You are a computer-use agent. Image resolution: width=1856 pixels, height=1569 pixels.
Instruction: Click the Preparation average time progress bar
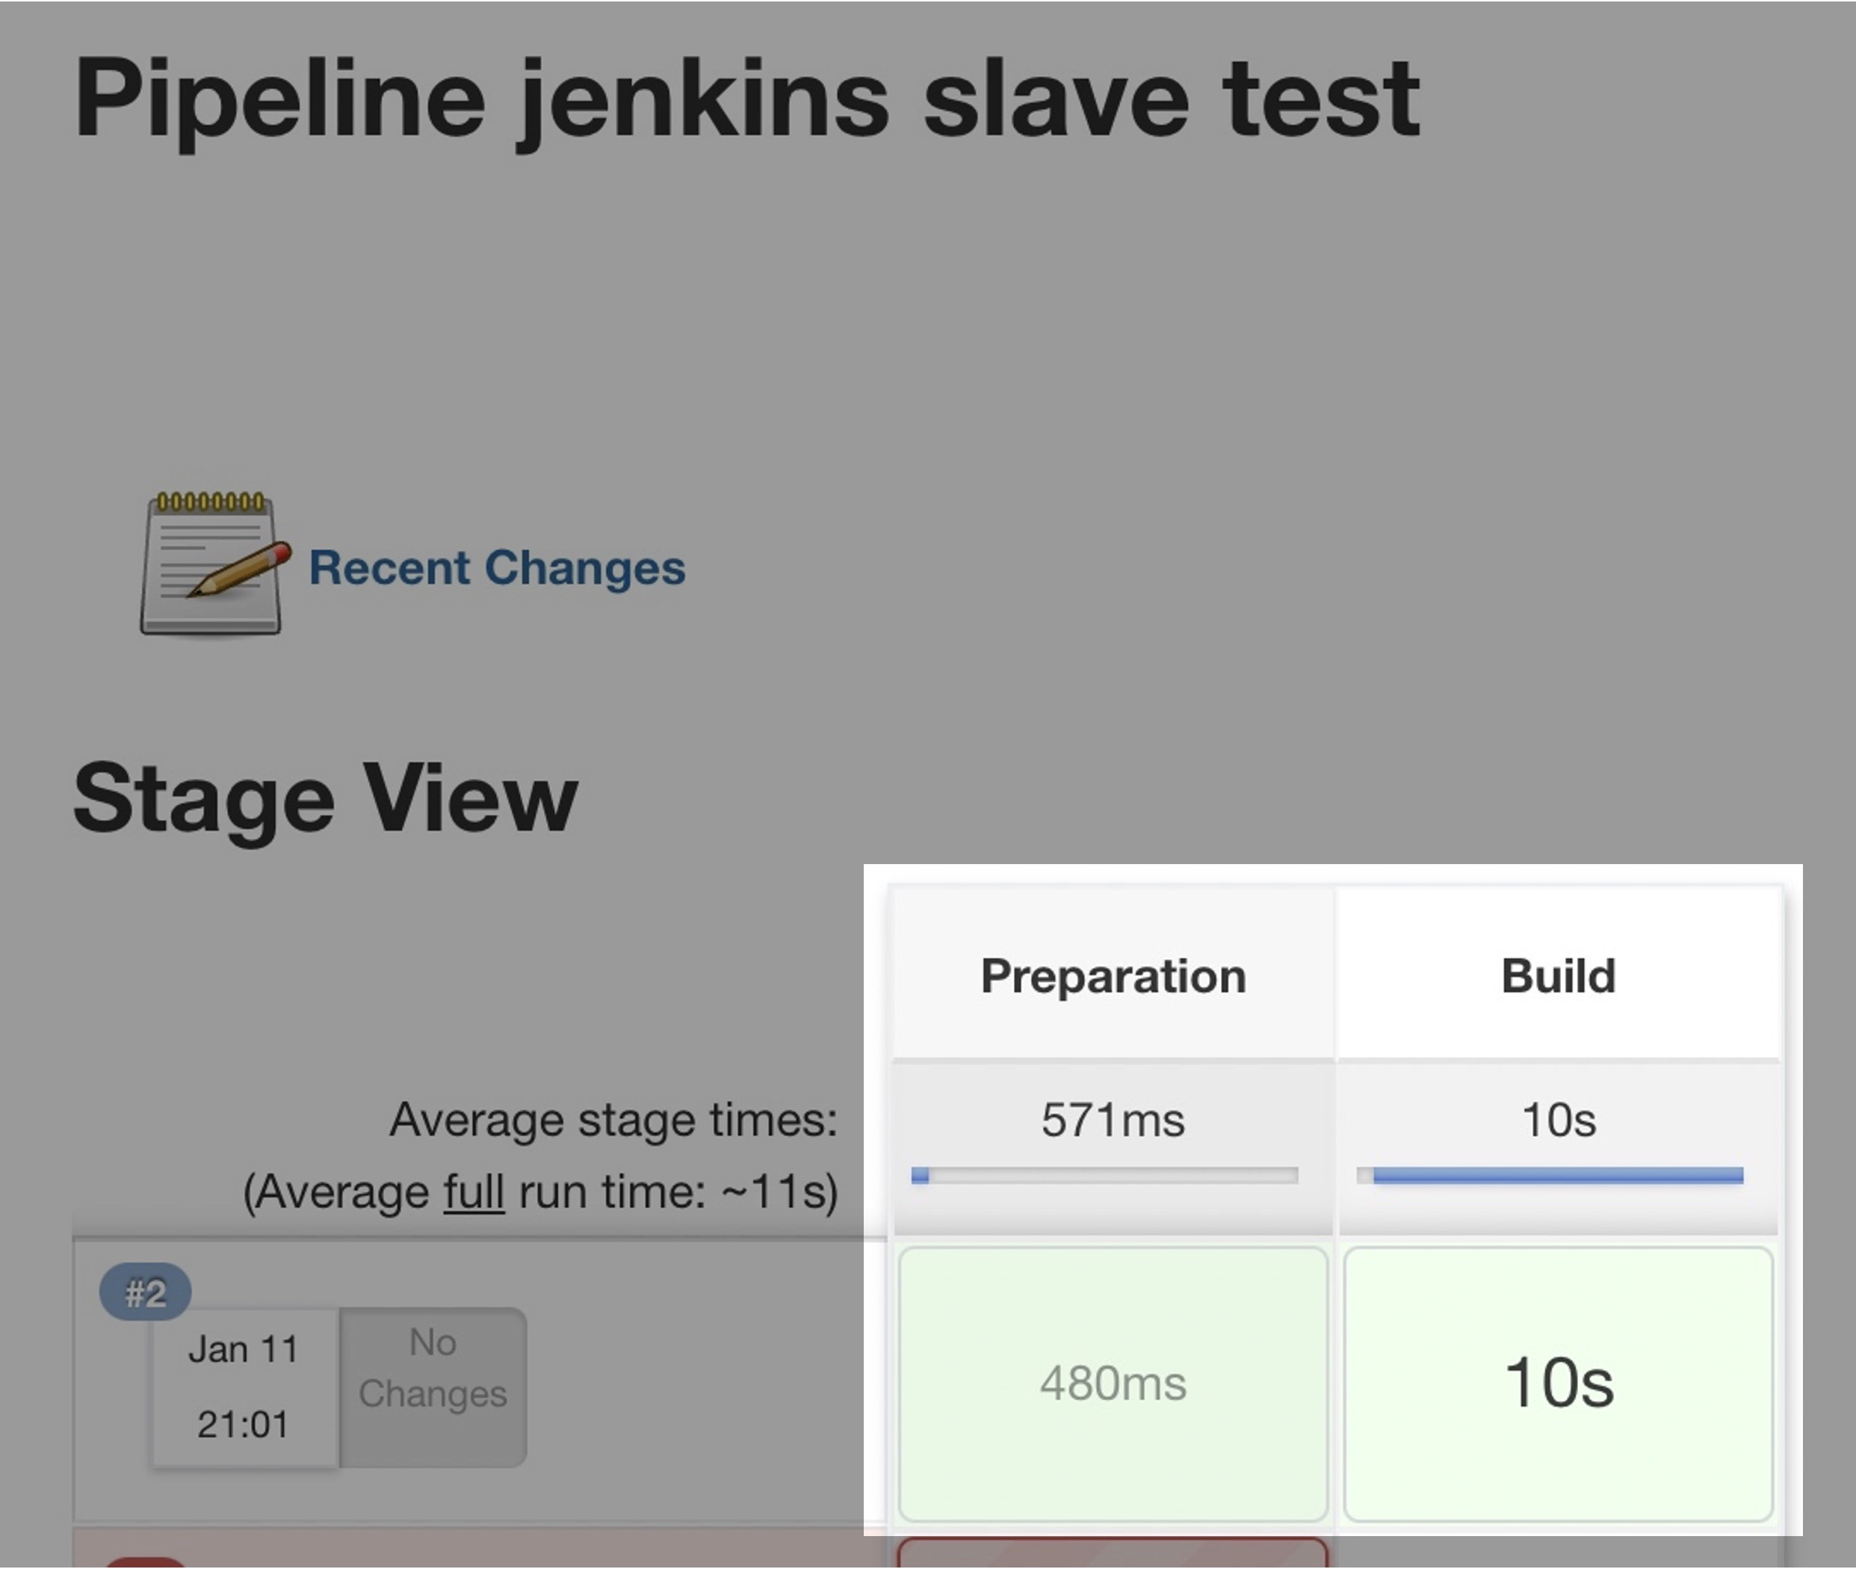(x=1104, y=1176)
